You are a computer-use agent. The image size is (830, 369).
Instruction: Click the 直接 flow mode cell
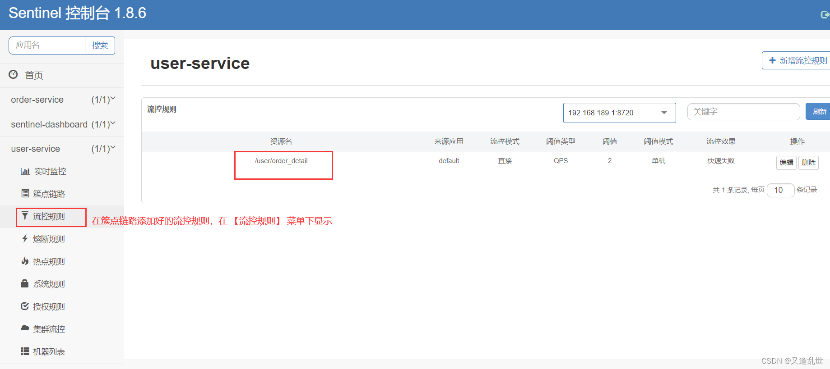click(505, 161)
